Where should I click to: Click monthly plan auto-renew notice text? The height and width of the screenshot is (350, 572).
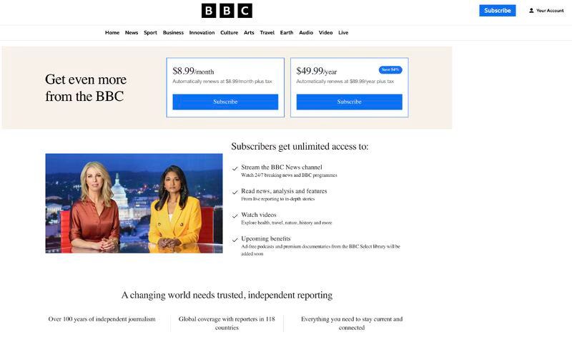tap(222, 82)
